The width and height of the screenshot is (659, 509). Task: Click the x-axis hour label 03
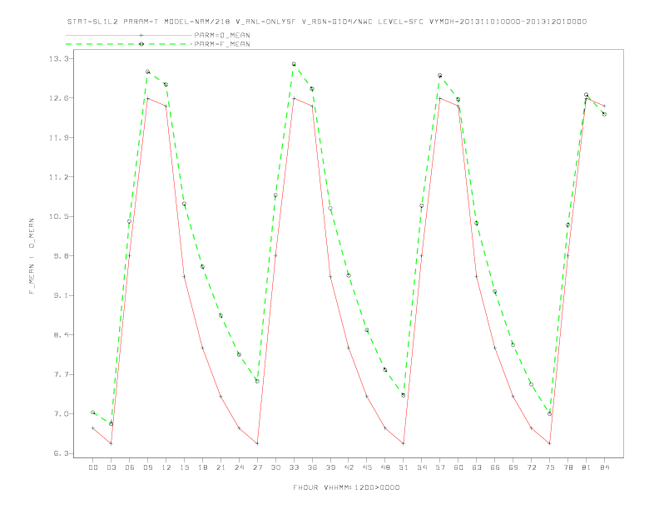tap(111, 467)
